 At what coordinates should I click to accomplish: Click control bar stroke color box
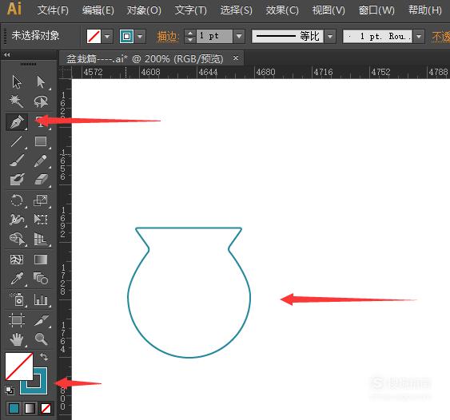click(126, 37)
